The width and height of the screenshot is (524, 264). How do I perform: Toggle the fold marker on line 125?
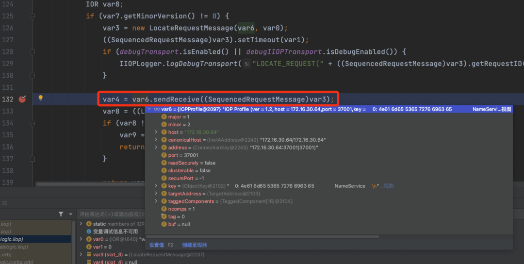tap(33, 16)
